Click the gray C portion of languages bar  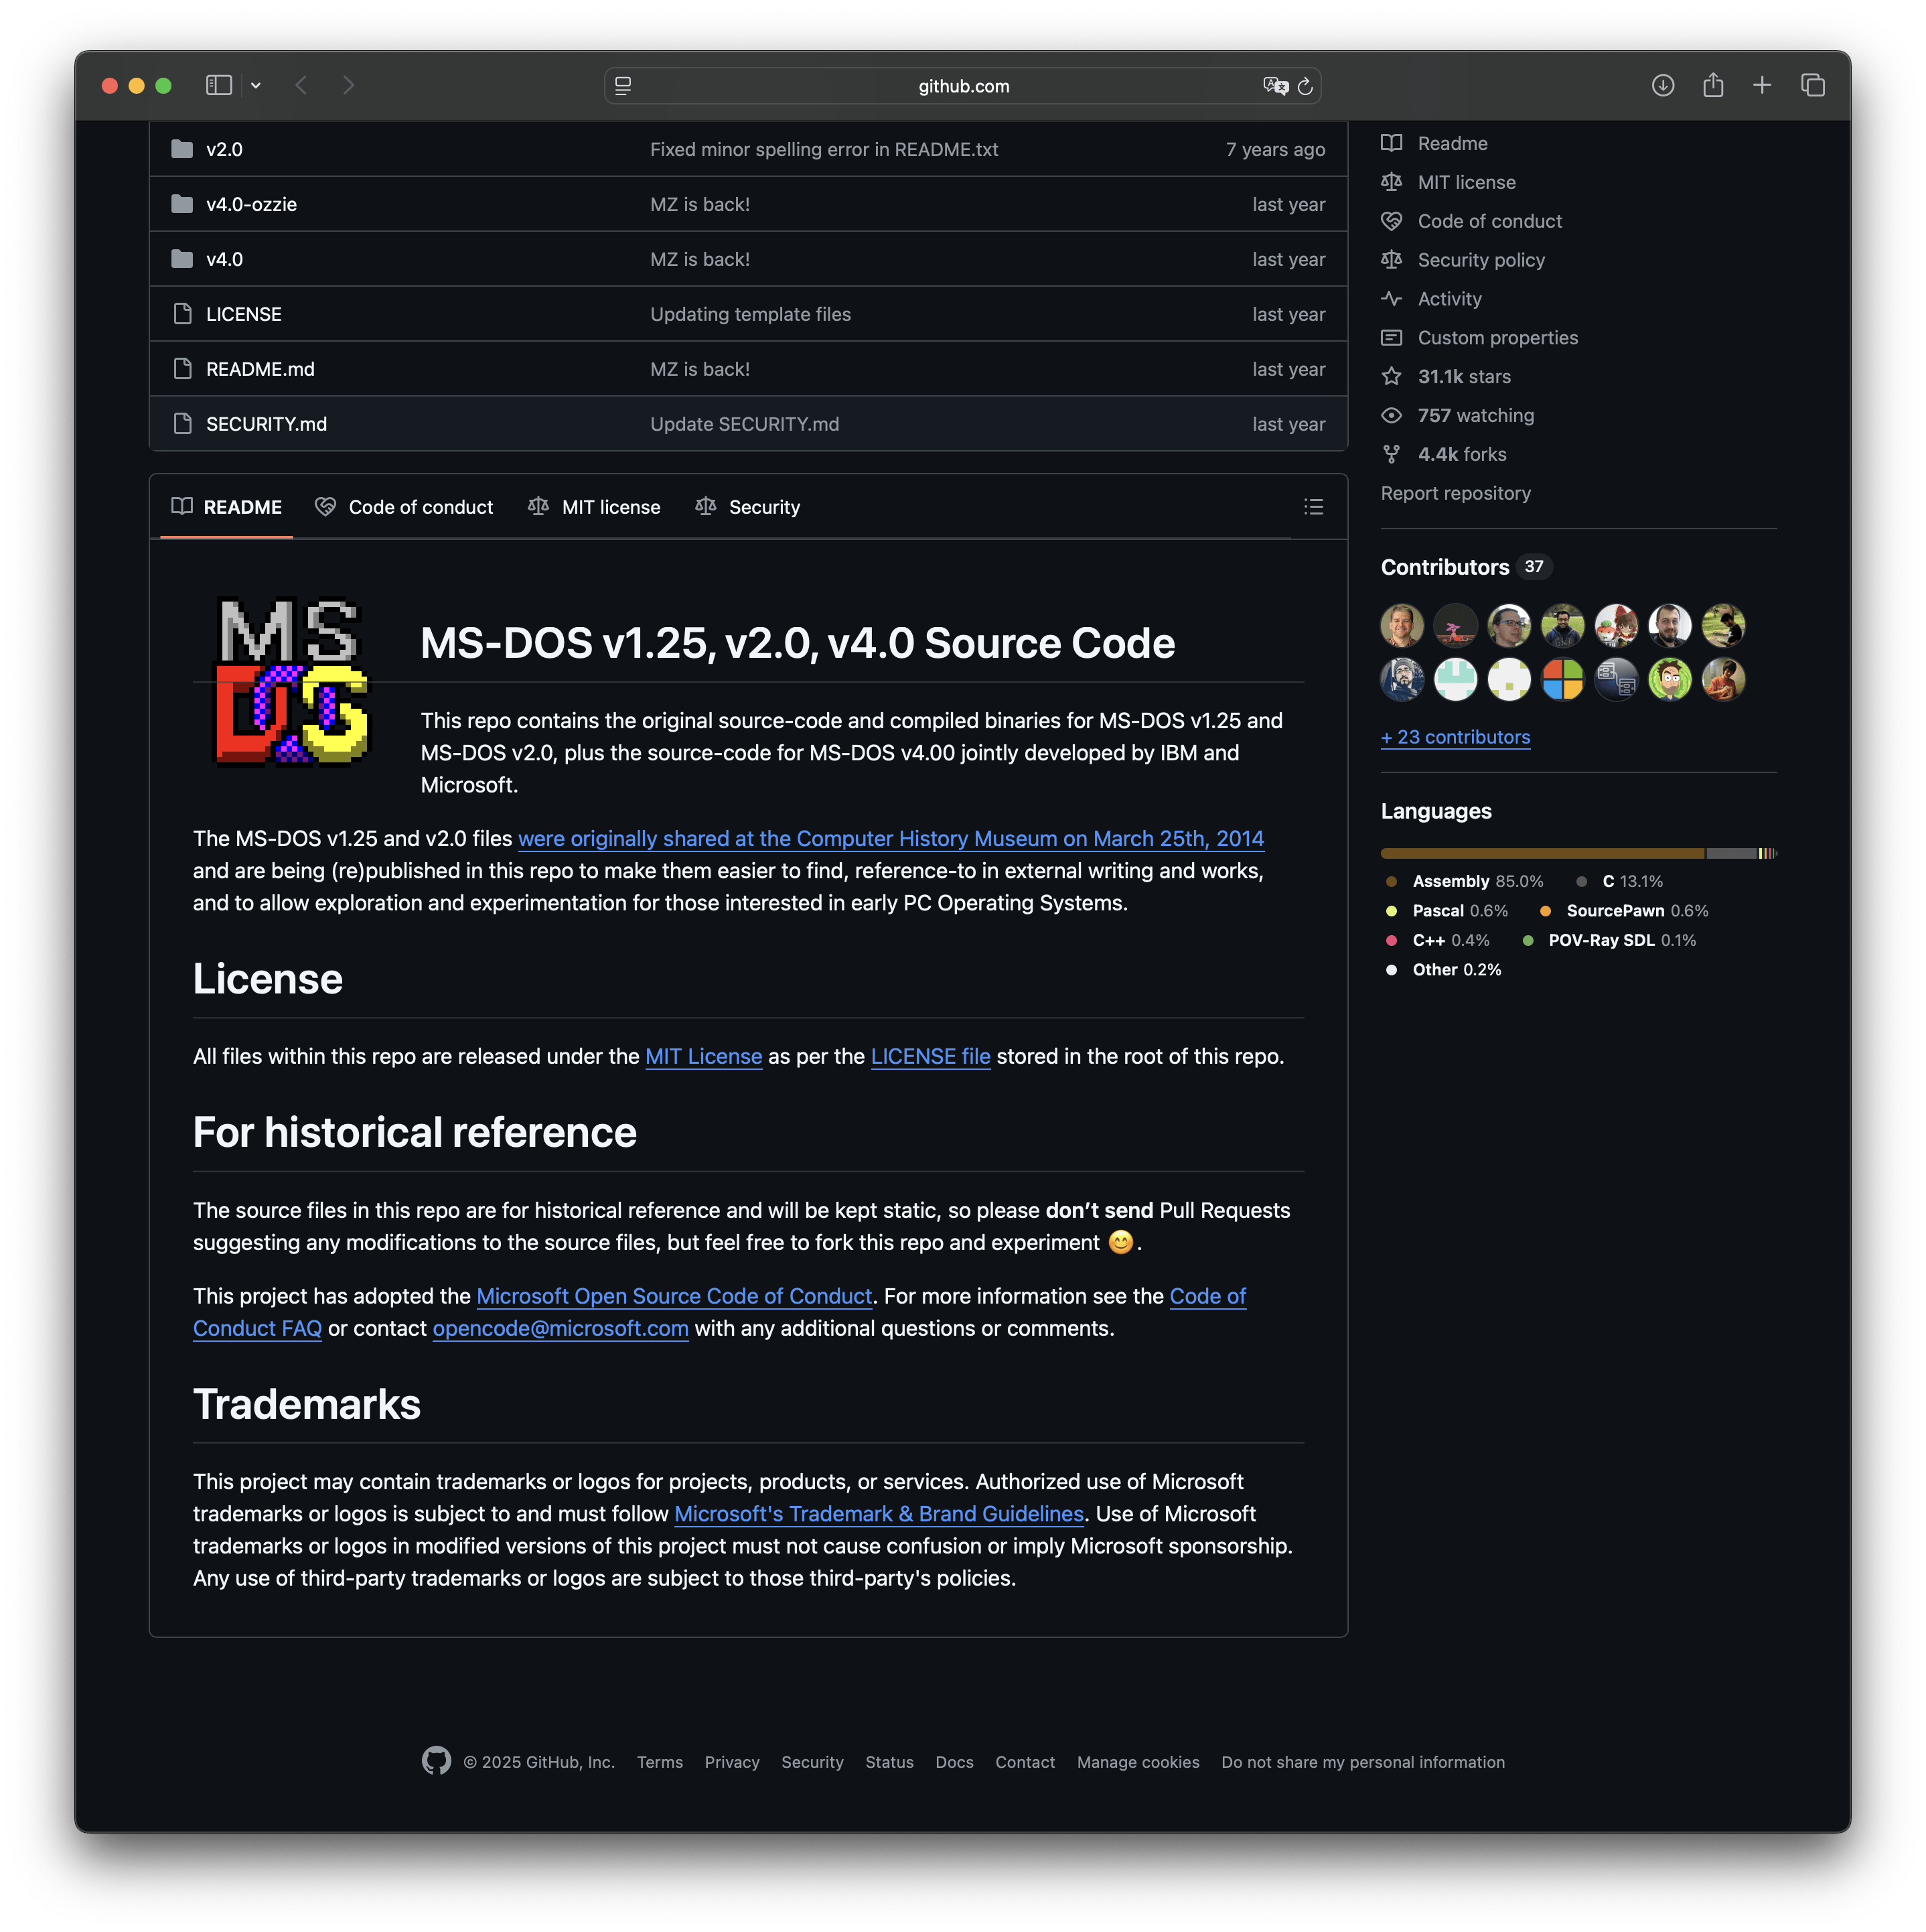(1731, 854)
